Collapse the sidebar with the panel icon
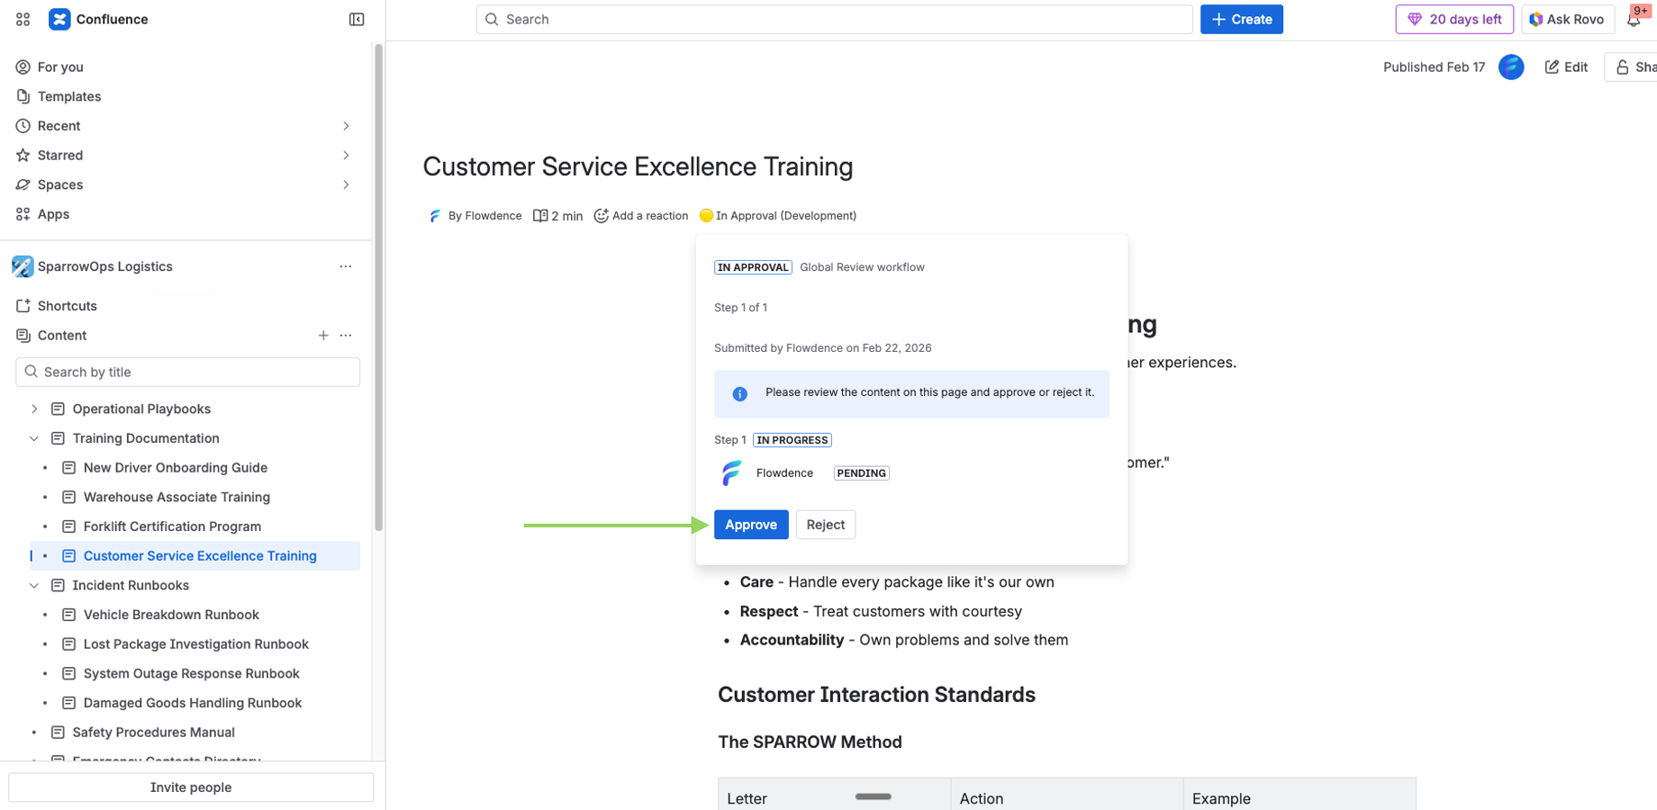The width and height of the screenshot is (1657, 810). tap(357, 18)
